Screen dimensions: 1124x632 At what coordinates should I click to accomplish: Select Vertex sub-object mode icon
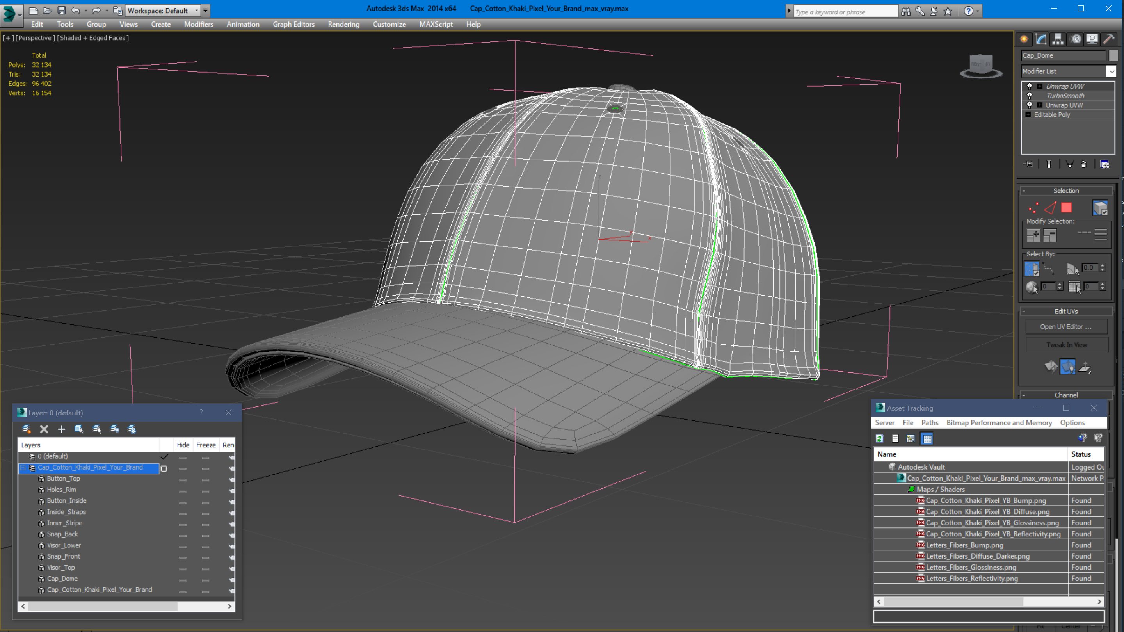1033,208
